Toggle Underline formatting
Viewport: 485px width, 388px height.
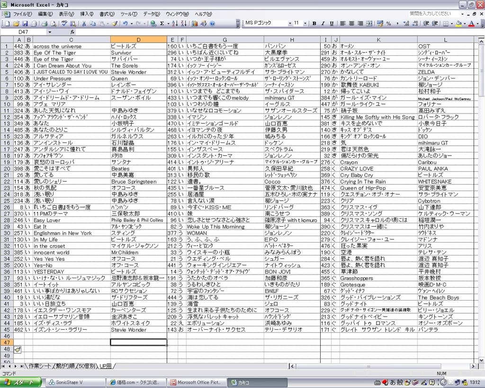click(x=331, y=23)
